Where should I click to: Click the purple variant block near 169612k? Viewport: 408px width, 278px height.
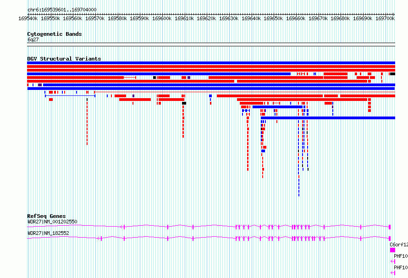click(189, 78)
